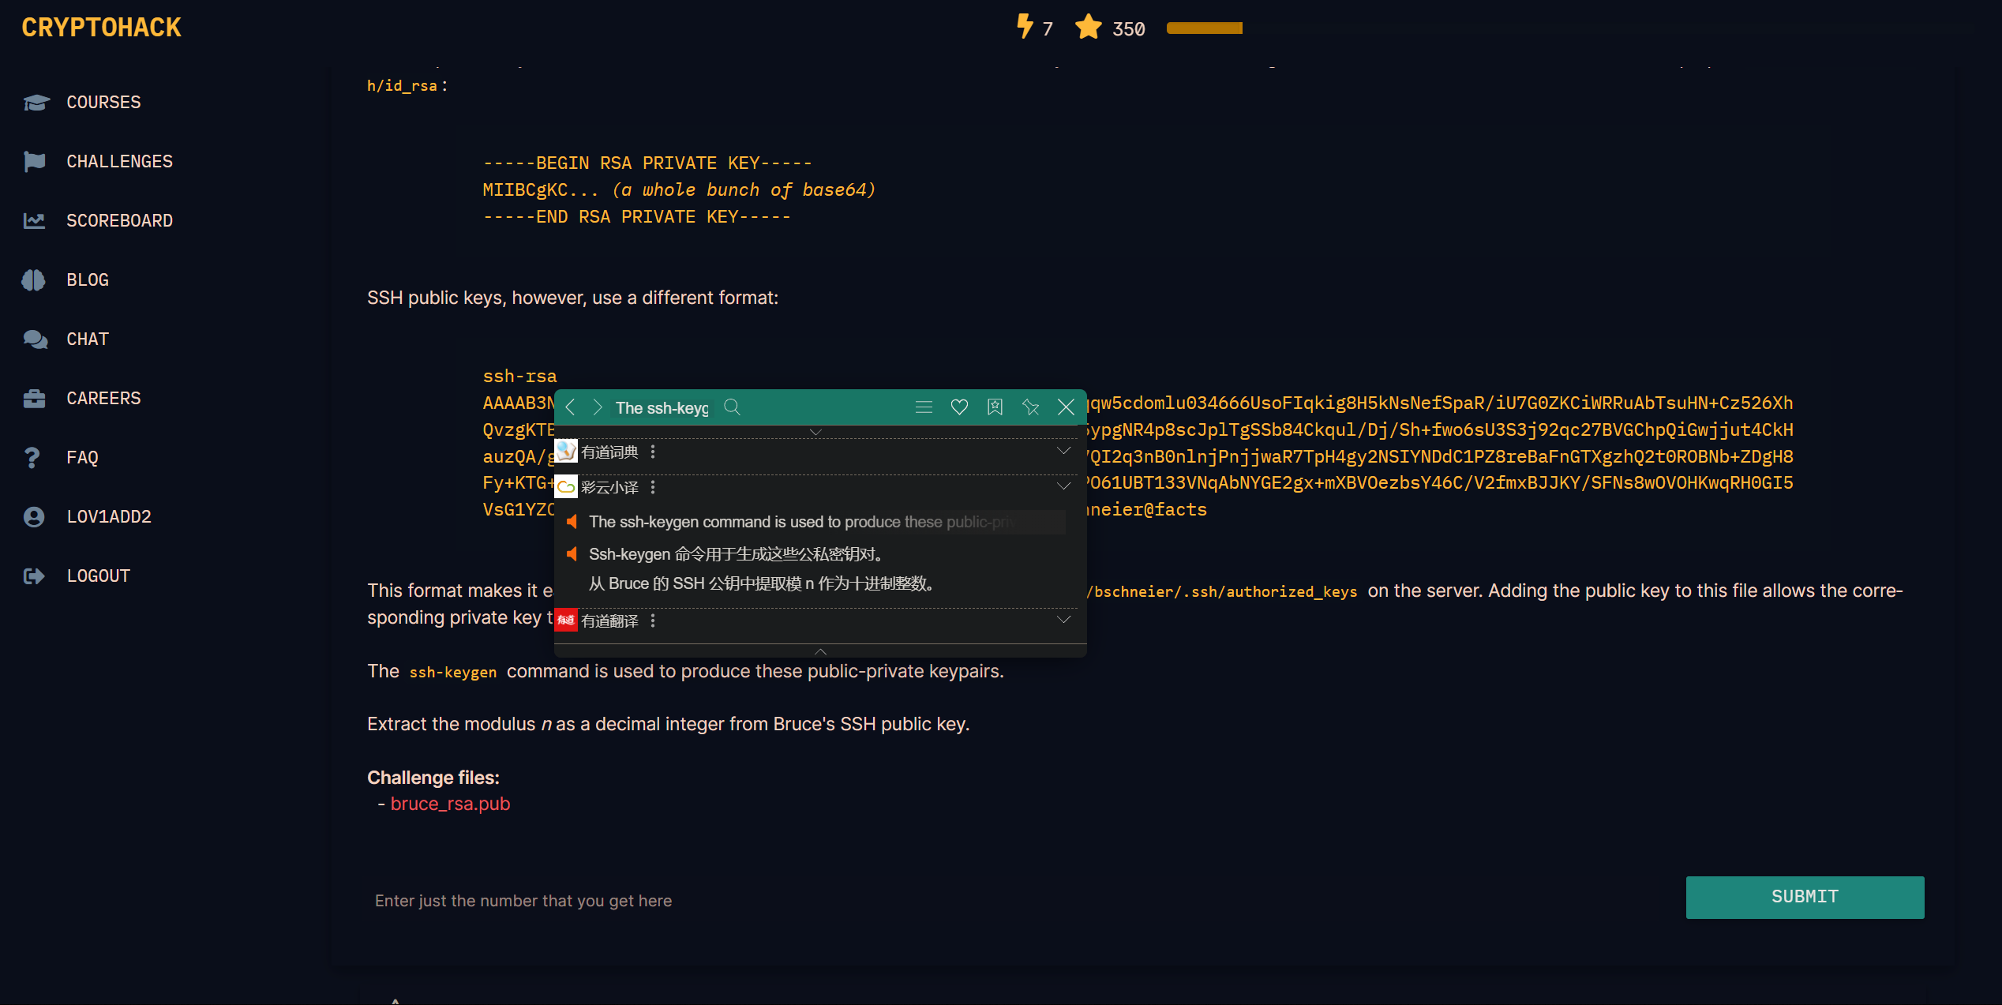Play audio for Chinese Ssh-keygen translation
This screenshot has width=2002, height=1005.
click(x=573, y=554)
